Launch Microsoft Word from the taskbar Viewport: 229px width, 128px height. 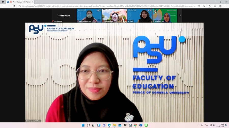[x=141, y=125]
